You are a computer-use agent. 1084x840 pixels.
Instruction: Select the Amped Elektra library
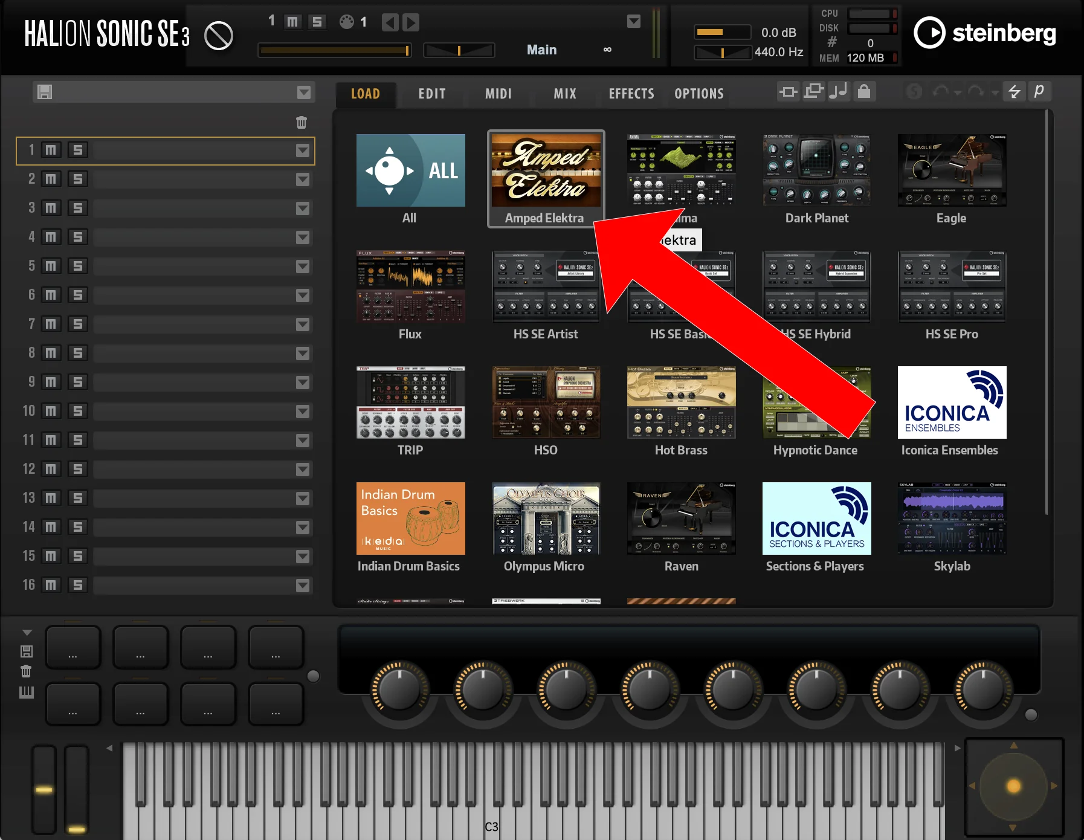pos(546,179)
